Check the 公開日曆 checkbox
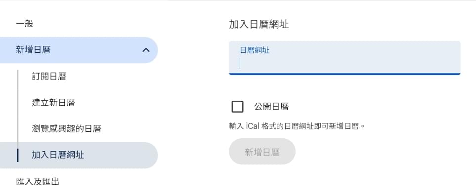Screen dimensions: 476x196 tap(237, 107)
